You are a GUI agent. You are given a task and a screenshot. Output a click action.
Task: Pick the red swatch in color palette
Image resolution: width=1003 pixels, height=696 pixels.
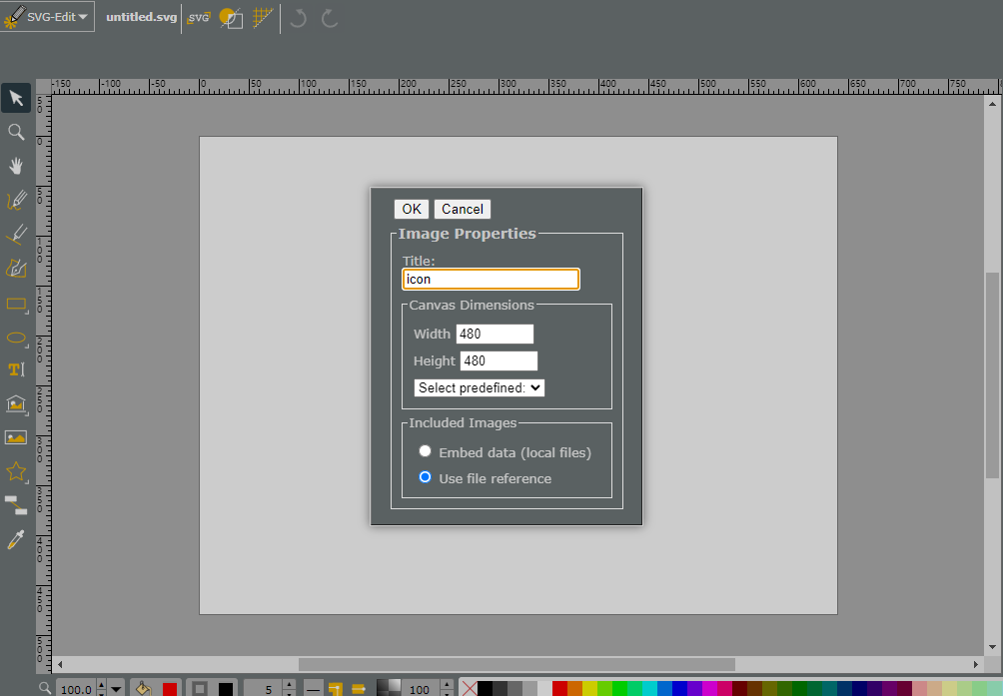point(559,689)
